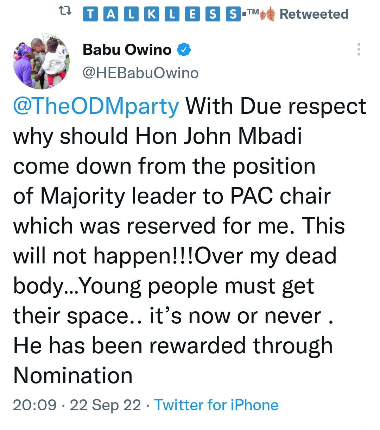Open the Babu Owino display name
The image size is (380, 430).
(127, 50)
